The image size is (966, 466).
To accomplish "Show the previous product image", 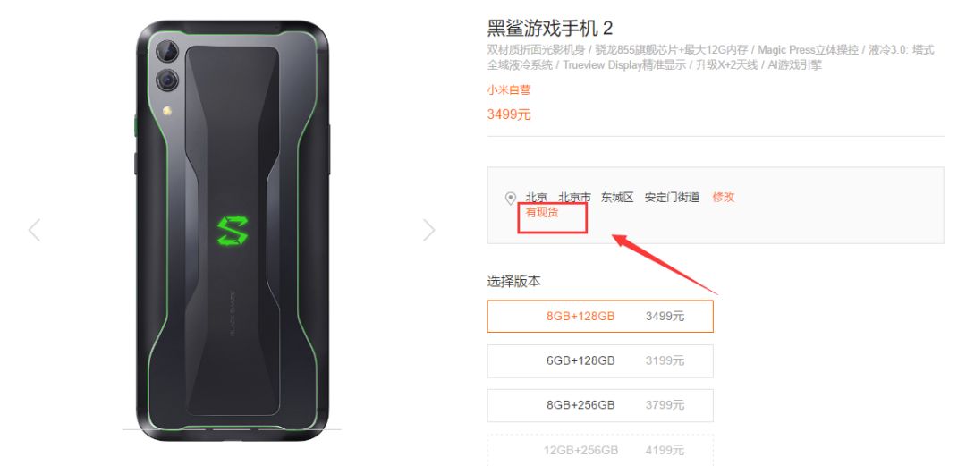I will tap(34, 230).
